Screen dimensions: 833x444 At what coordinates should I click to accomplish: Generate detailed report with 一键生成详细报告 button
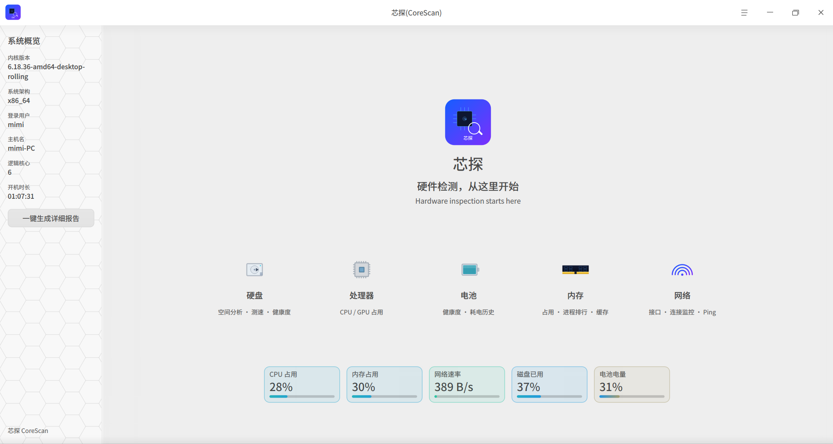[x=51, y=218]
